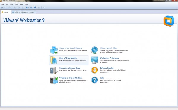178x110 pixels.
Task: Click the power on (play) toolbar icon
Action: 2,7
